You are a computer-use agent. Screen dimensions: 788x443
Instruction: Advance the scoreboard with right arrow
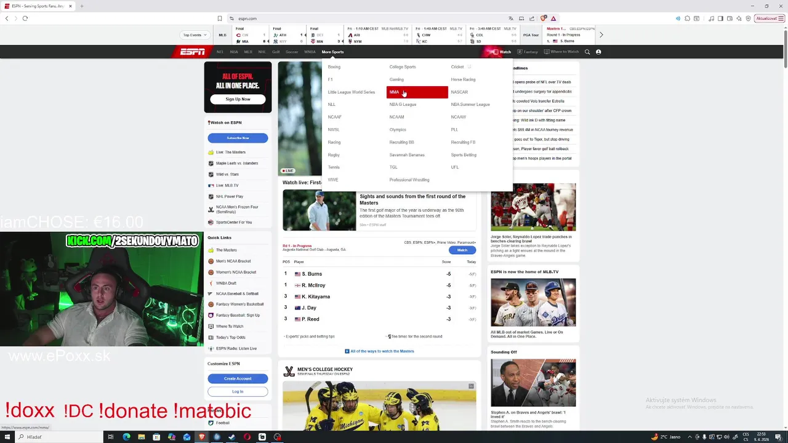point(601,35)
